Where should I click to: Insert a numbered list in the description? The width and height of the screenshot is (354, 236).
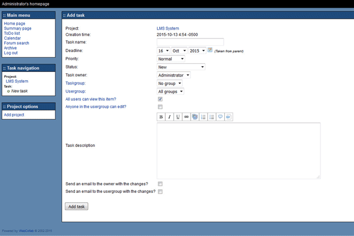(x=204, y=117)
